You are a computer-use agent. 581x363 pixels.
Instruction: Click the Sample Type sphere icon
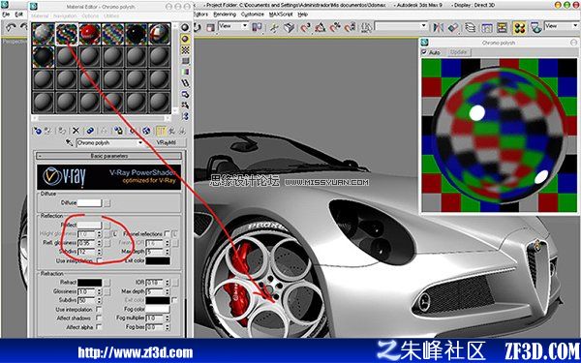(x=185, y=27)
